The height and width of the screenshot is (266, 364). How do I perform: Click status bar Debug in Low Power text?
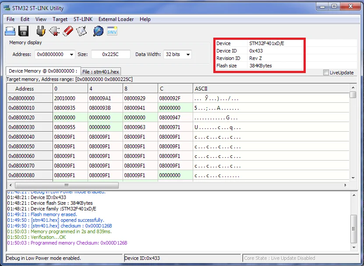coord(43,258)
